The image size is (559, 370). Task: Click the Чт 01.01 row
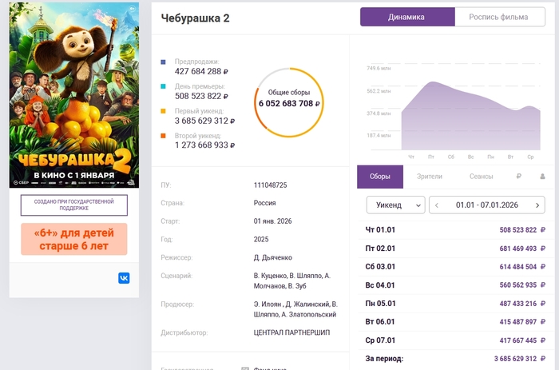(455, 230)
